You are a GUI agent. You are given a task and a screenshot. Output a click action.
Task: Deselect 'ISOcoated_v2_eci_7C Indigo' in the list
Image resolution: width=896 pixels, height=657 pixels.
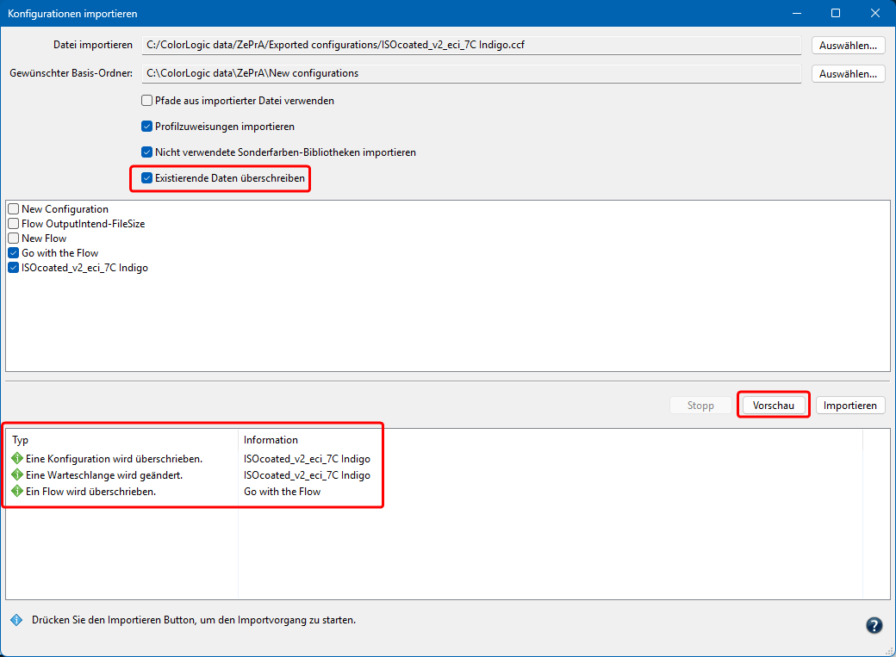(14, 268)
